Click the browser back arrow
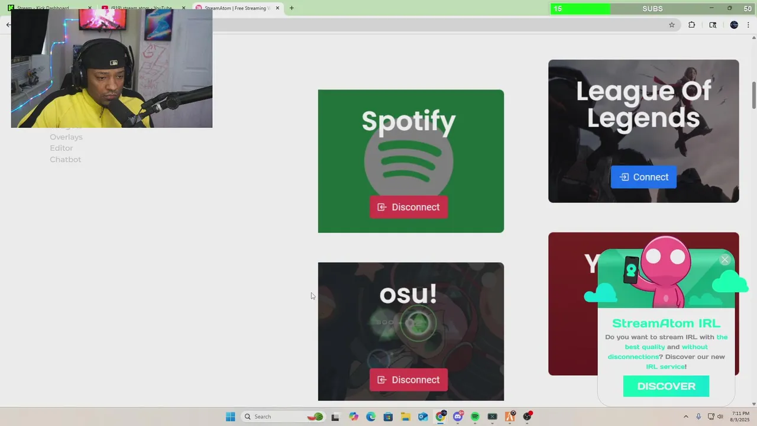Screen dimensions: 757x426 [8, 25]
